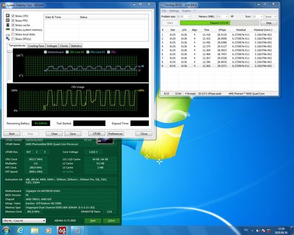Click the All memory link in LinX
Screen dimensions: 294x235
232,17
